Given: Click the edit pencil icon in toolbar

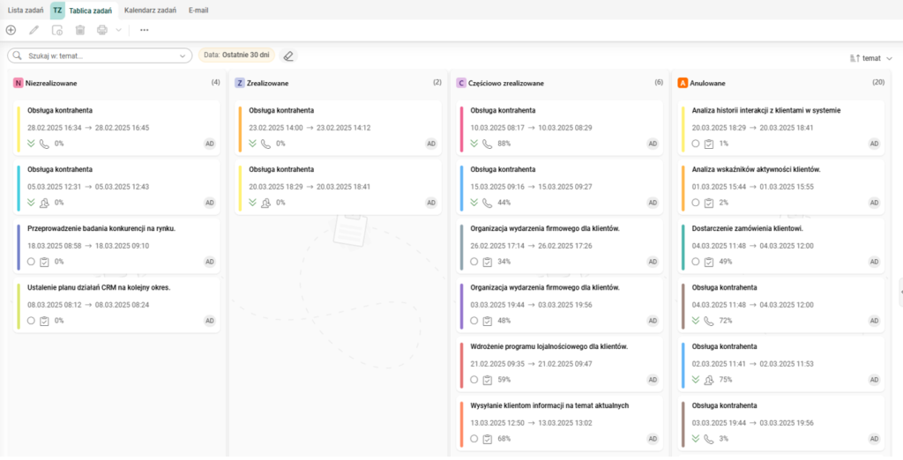Looking at the screenshot, I should pyautogui.click(x=34, y=30).
